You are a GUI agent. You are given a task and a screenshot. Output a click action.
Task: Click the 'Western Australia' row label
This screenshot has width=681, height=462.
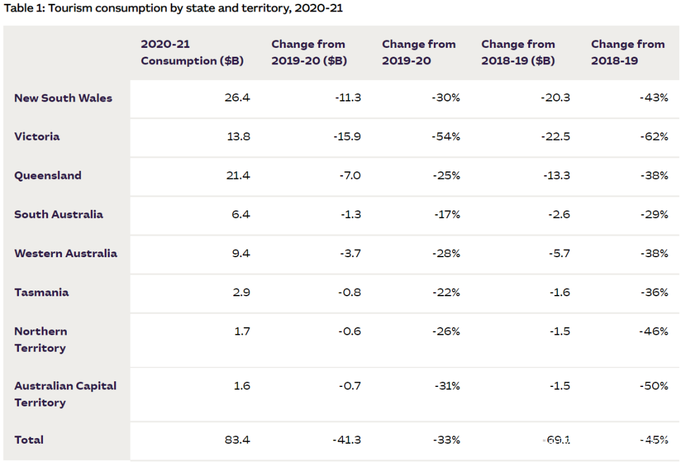[66, 253]
